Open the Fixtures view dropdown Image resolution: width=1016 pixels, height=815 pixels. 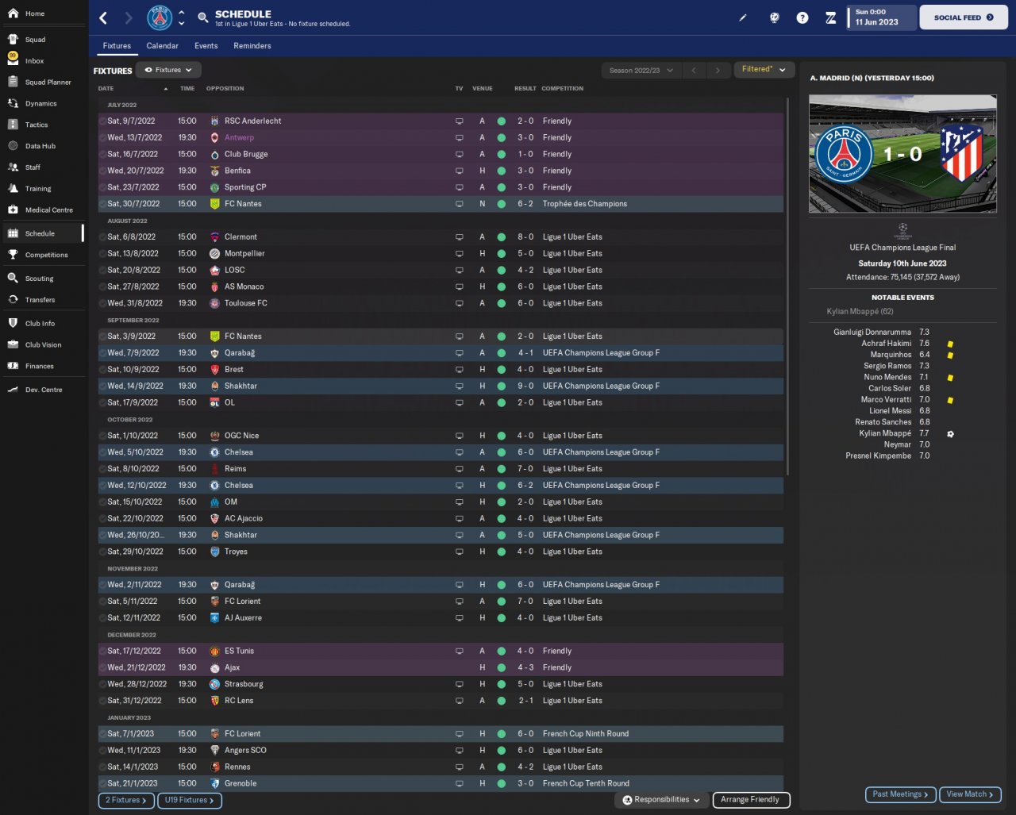(168, 70)
